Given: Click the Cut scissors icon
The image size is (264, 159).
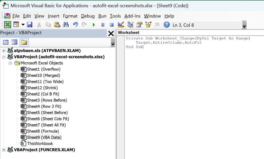Looking at the screenshot, I should tap(39, 25).
